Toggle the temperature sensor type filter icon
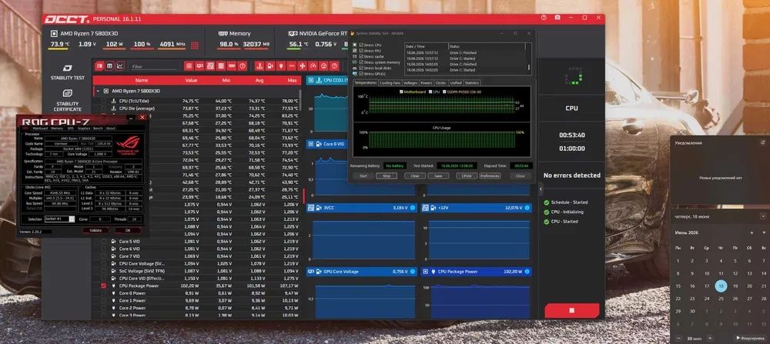The width and height of the screenshot is (770, 344). [x=259, y=65]
